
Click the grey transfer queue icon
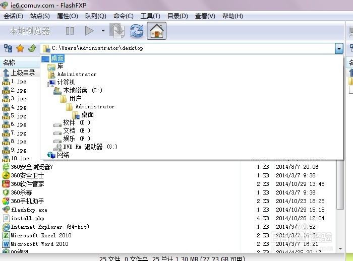pyautogui.click(x=117, y=31)
